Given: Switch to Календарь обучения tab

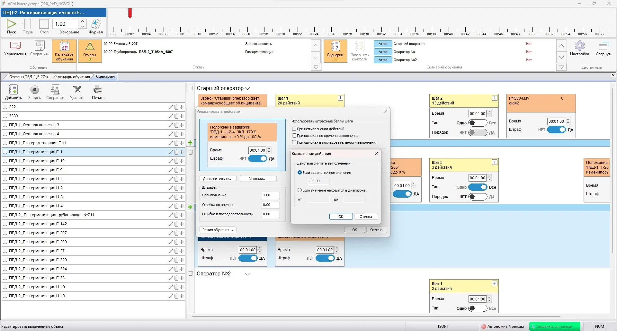Looking at the screenshot, I should (x=71, y=77).
